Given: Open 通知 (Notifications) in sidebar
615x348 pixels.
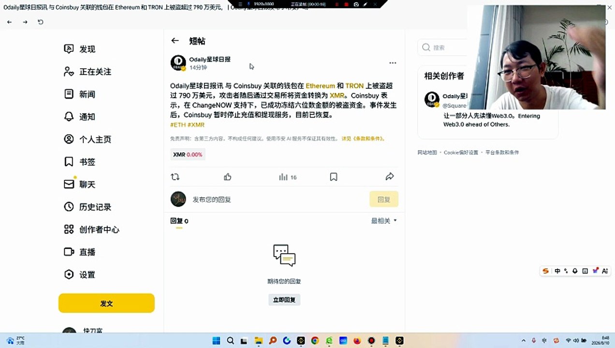Looking at the screenshot, I should pos(80,116).
